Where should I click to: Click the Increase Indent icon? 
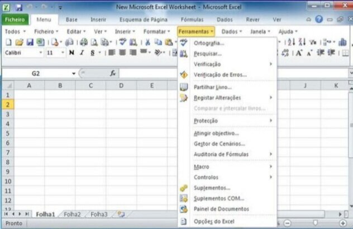tap(331, 53)
